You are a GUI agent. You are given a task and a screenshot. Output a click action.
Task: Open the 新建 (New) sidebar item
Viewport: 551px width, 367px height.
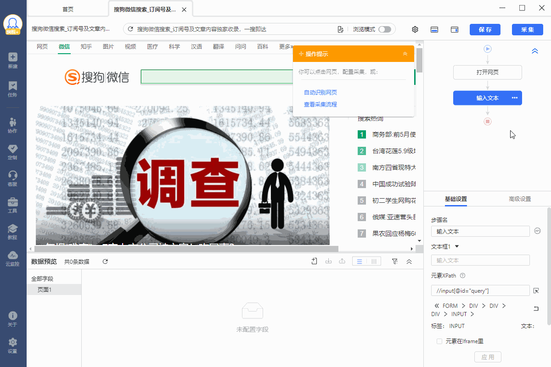tap(13, 61)
